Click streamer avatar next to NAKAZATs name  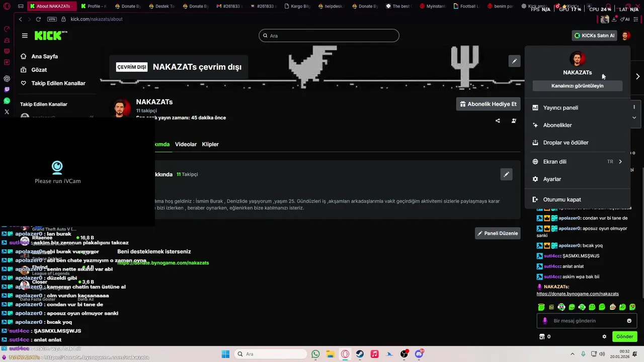pyautogui.click(x=120, y=108)
